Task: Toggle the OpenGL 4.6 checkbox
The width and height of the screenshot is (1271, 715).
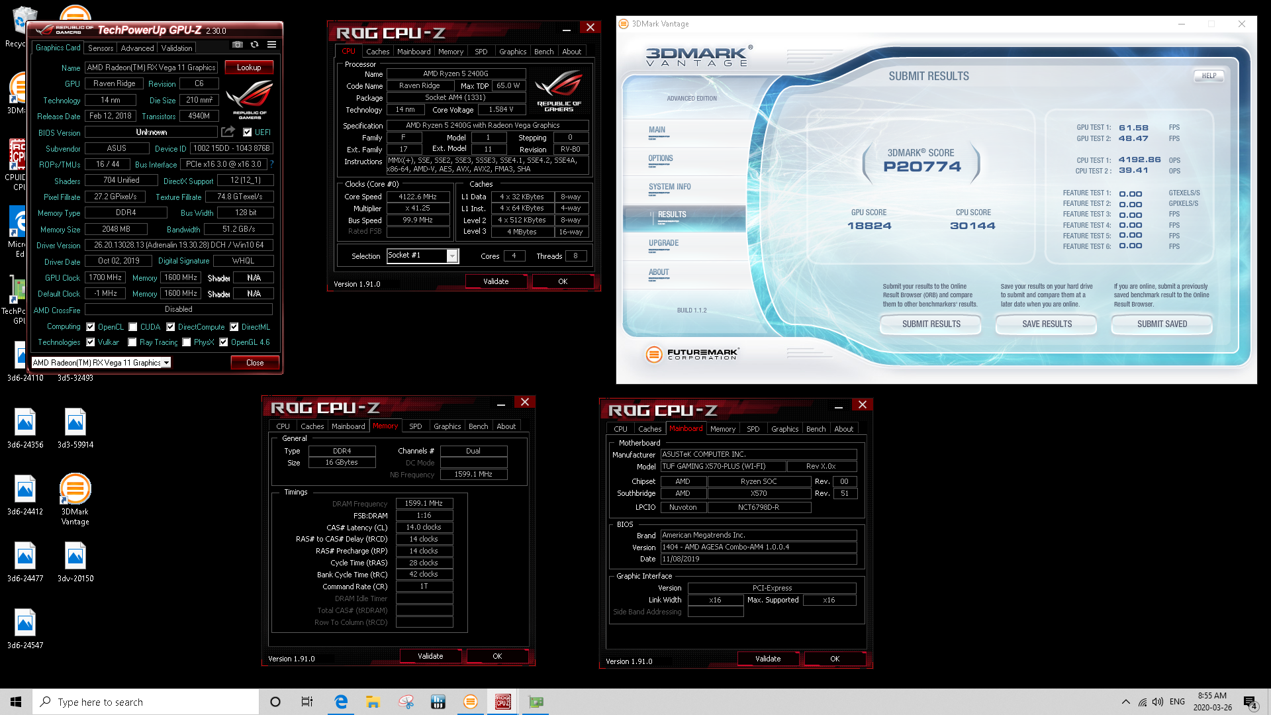Action: pyautogui.click(x=224, y=342)
